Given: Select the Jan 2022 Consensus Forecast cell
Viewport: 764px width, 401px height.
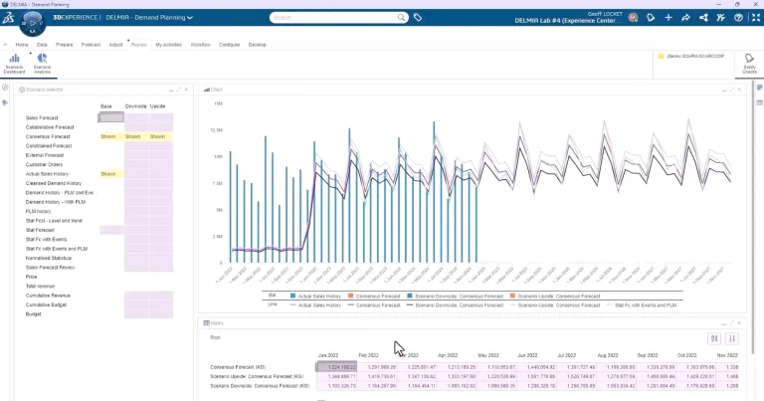Looking at the screenshot, I should 334,366.
